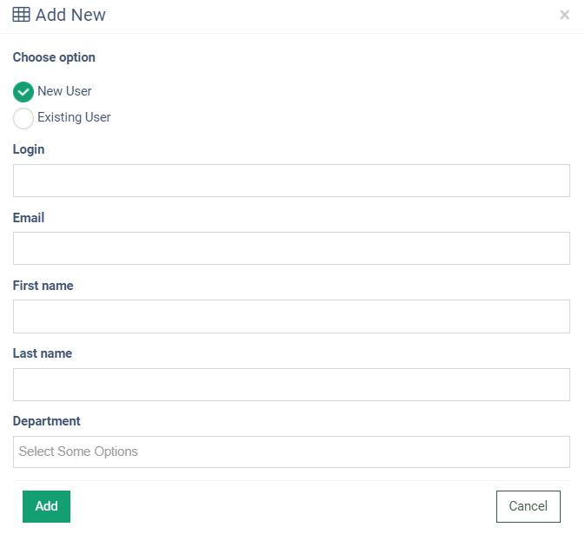Click into the Email input box

[291, 248]
